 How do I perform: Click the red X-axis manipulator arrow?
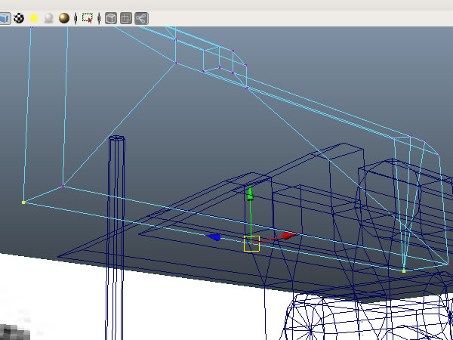[x=290, y=236]
